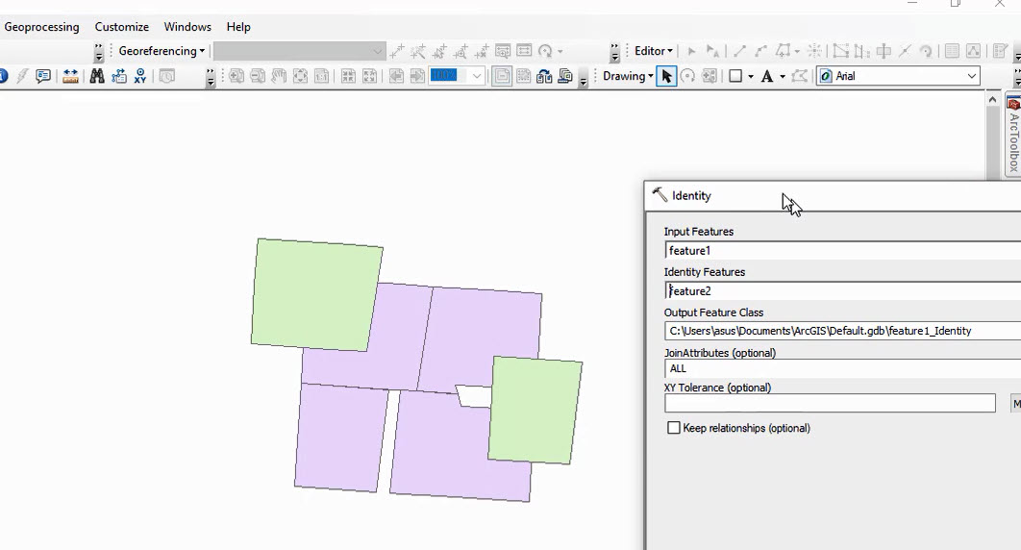The image size is (1021, 550).
Task: Click the Go To XY tool
Action: tap(140, 76)
